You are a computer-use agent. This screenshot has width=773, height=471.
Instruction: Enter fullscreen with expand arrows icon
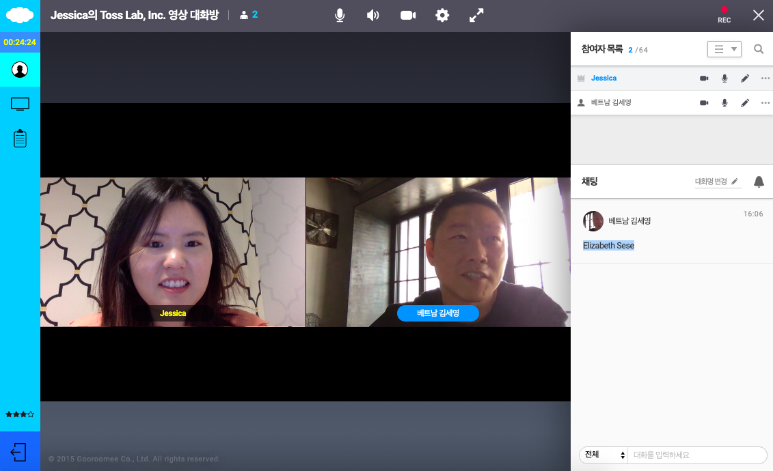(x=476, y=15)
